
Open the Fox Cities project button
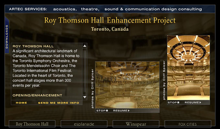[x=188, y=124]
